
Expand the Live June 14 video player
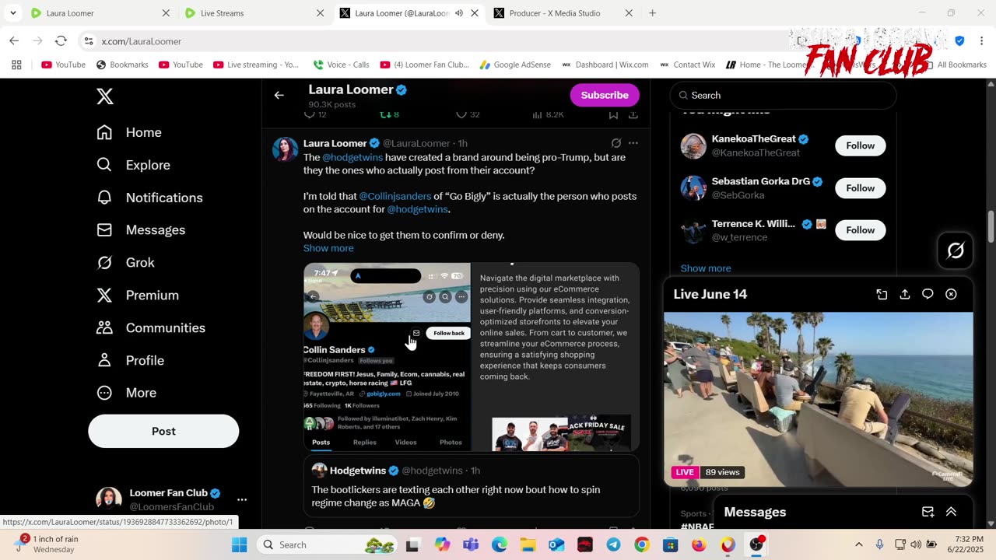pyautogui.click(x=882, y=294)
